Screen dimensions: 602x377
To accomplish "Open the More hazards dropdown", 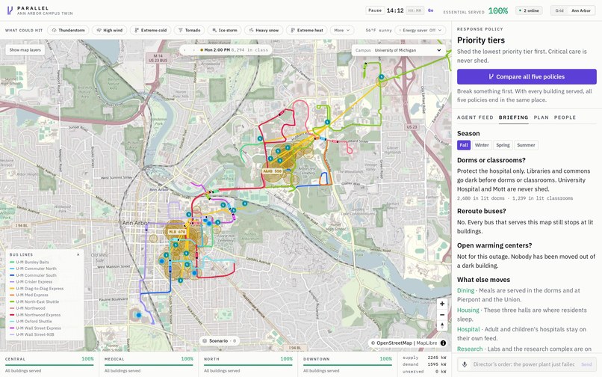I will click(341, 30).
